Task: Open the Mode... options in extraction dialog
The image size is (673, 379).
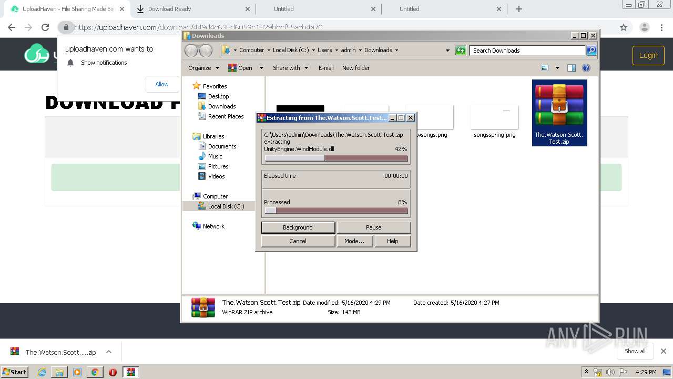Action: (354, 241)
